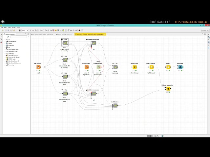Viewport: 210px width, 157px height.
Task: Expand the Scripting category
Action: pos(5,53)
